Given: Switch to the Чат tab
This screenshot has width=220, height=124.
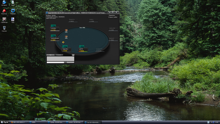Looking at the screenshot, I should (x=51, y=55).
